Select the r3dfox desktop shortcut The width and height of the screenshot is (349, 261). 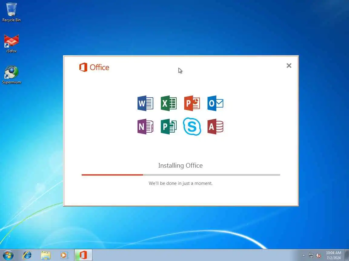coord(11,43)
